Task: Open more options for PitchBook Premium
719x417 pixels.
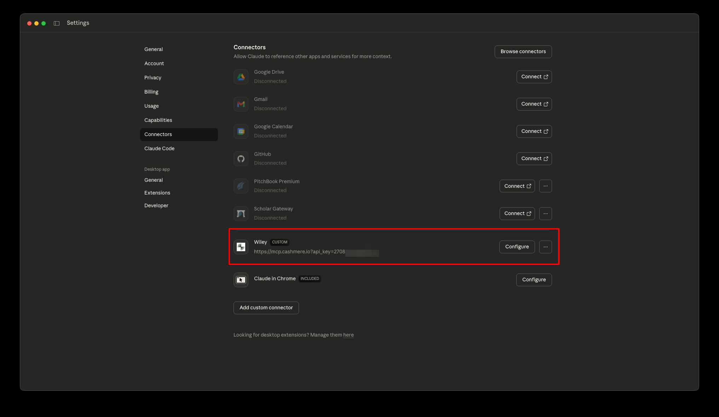Action: click(x=546, y=186)
